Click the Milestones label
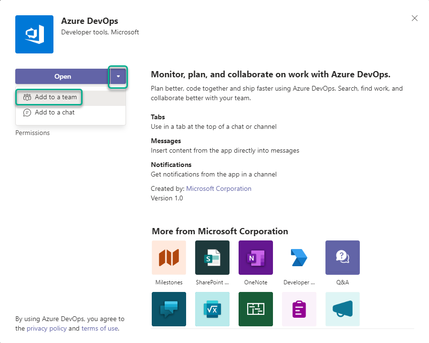The height and width of the screenshot is (343, 429). click(169, 282)
